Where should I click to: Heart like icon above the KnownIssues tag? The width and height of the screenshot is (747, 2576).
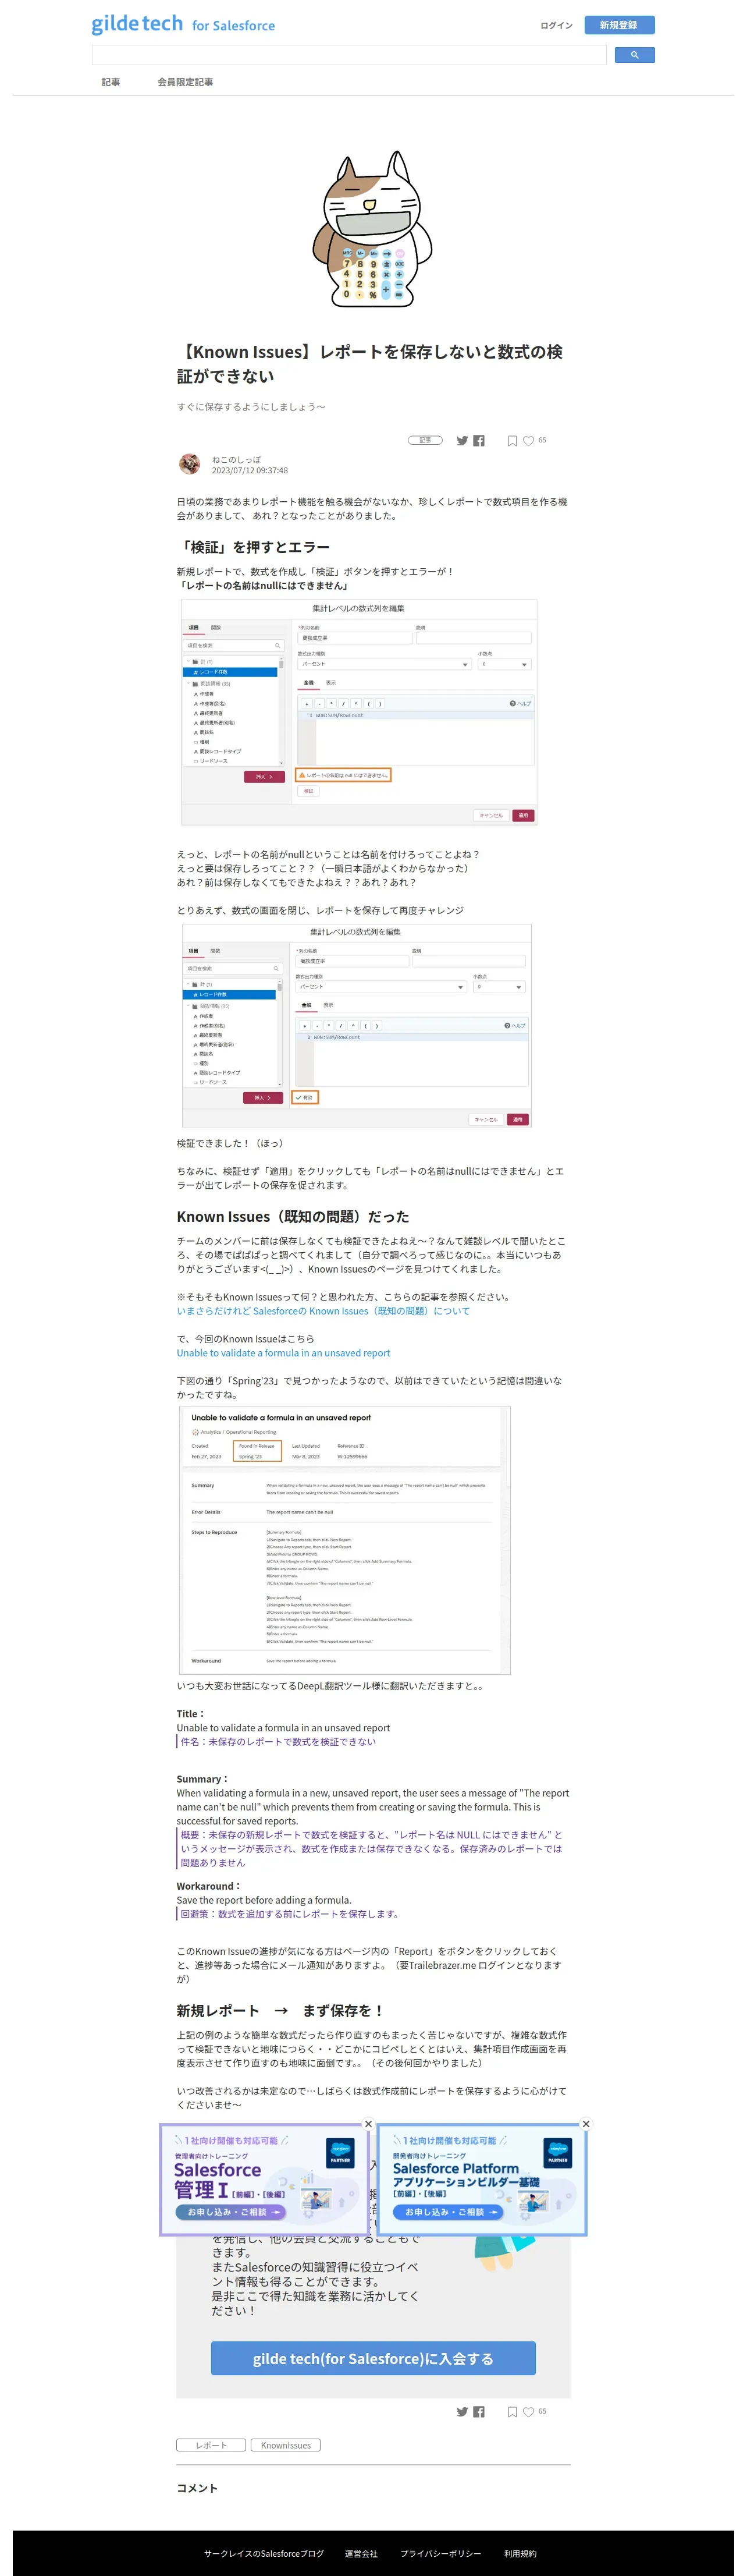(528, 2411)
